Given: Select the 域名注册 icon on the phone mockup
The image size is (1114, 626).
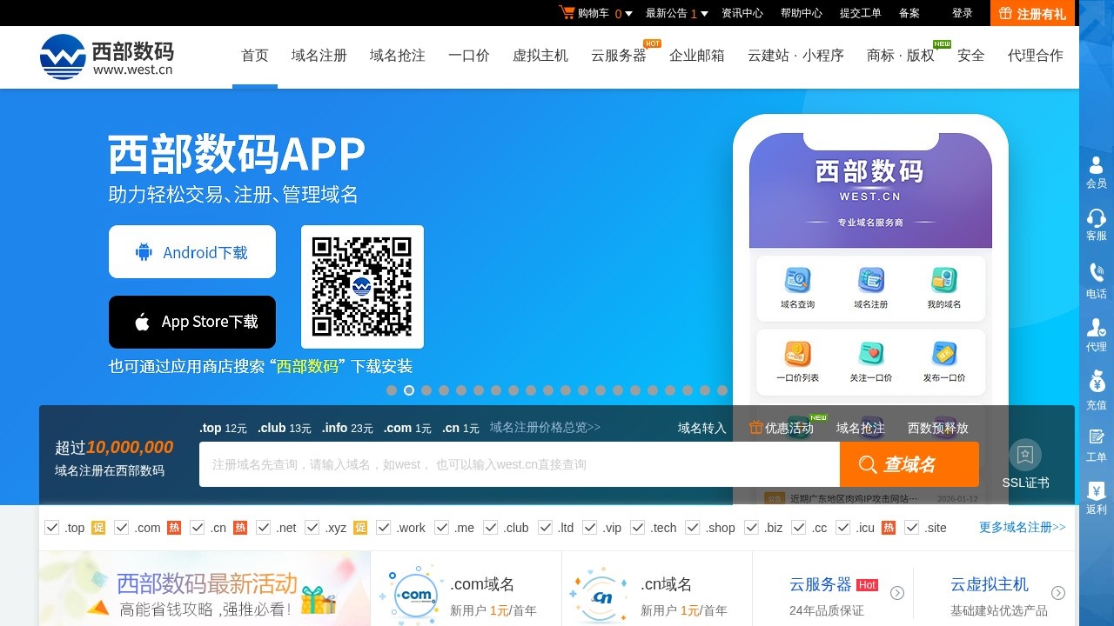Looking at the screenshot, I should [869, 281].
